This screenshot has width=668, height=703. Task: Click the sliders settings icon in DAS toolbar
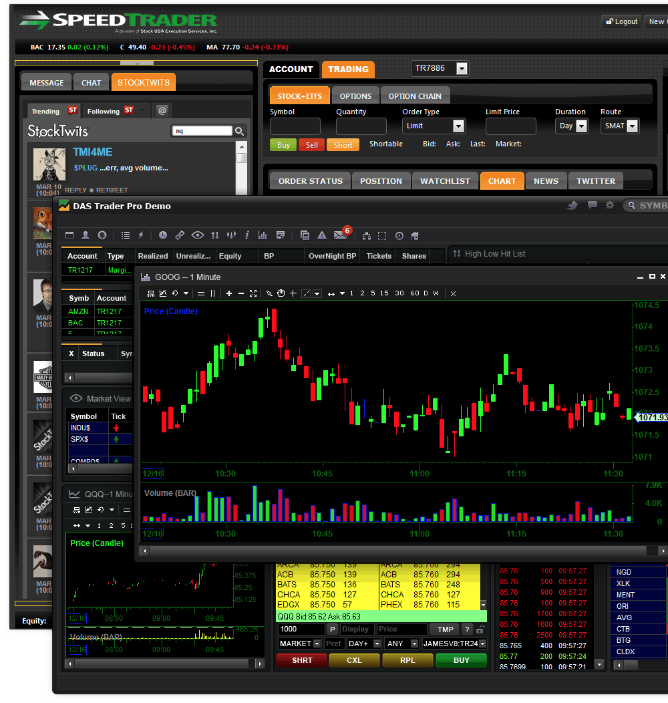231,235
